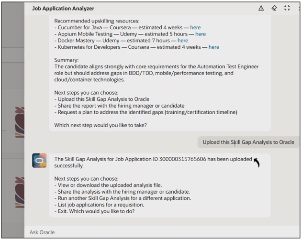This screenshot has height=240, width=301.
Task: Click the Oracle assistant avatar icon
Action: click(x=39, y=160)
